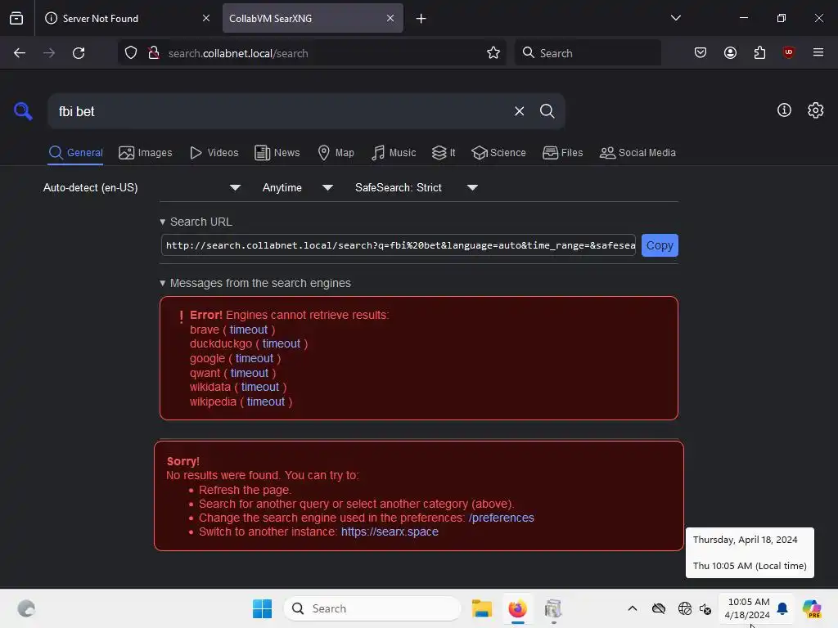The image size is (838, 628).
Task: Select the Music search category
Action: tap(394, 153)
